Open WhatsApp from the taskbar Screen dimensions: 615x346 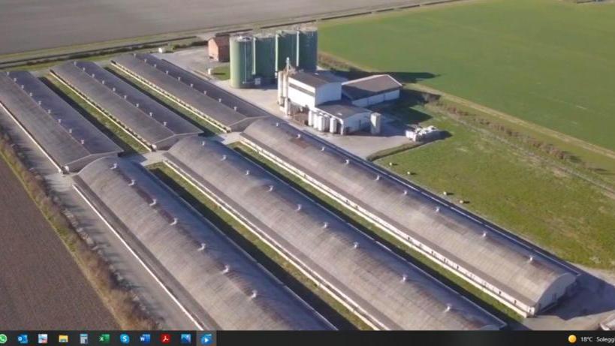point(3,338)
